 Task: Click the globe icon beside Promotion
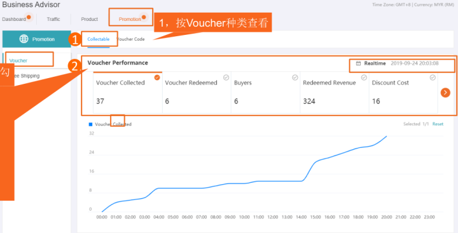[24, 39]
